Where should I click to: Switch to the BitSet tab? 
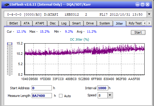[14, 23]
